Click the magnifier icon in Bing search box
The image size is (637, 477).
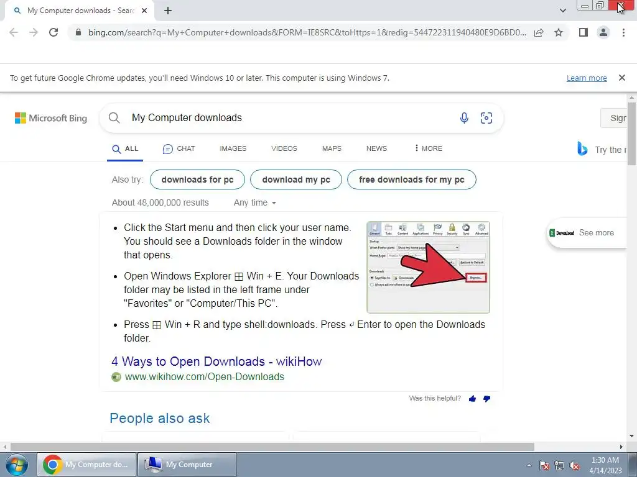(x=114, y=118)
